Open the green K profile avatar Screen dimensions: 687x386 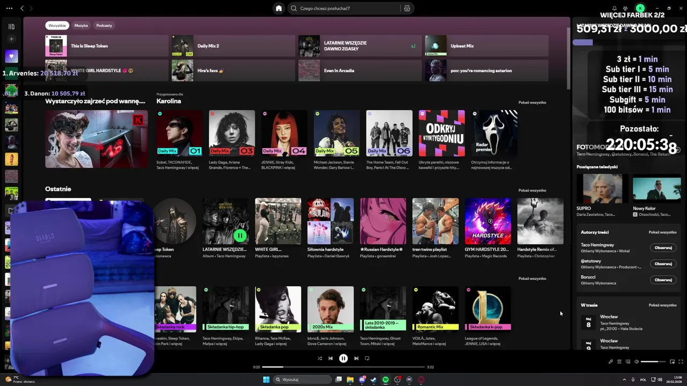(x=640, y=8)
